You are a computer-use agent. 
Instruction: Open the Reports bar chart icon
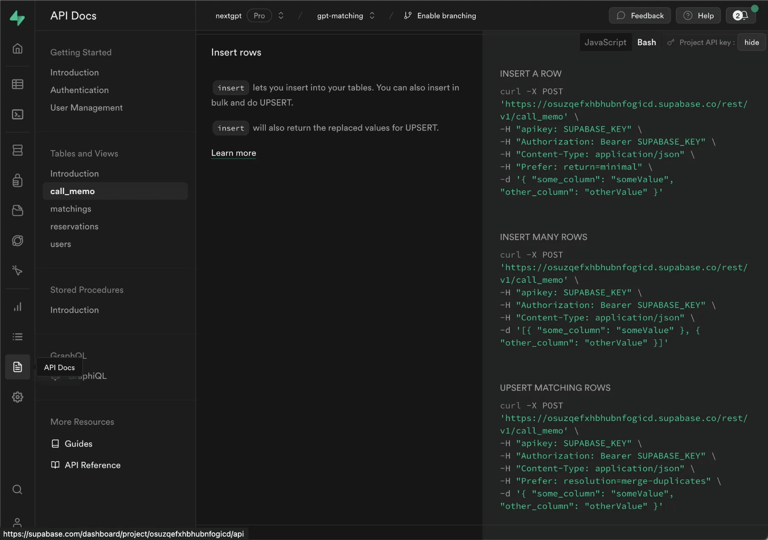pos(17,307)
